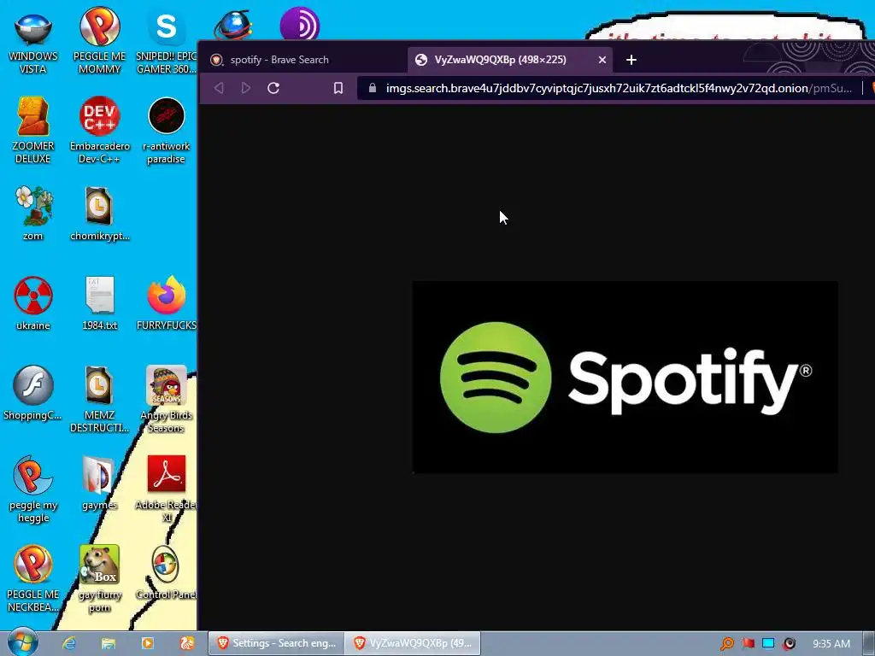Select the globe icon on the desktop top row
Image resolution: width=875 pixels, height=656 pixels.
(233, 25)
